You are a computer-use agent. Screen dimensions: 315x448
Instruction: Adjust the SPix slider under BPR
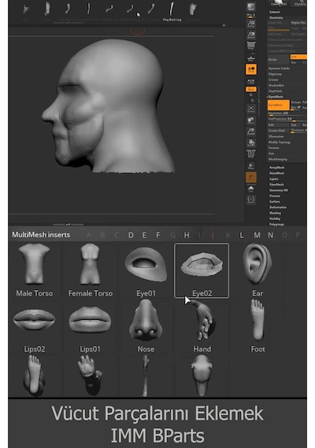point(251,16)
